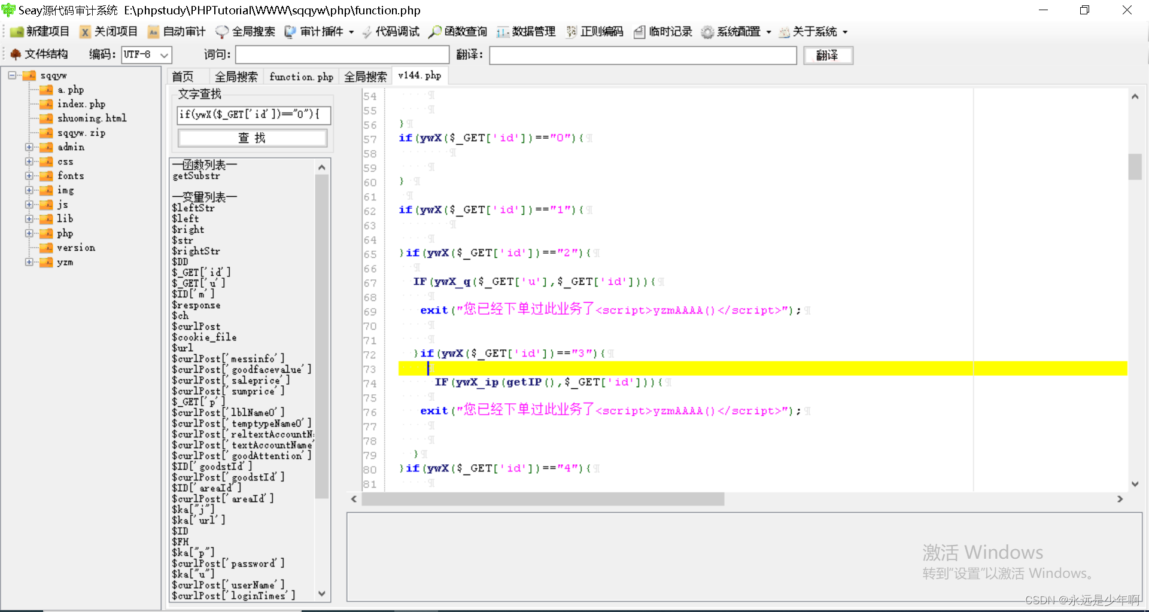Open the 代码调试 (code debug) tool
The image size is (1149, 612).
[x=391, y=32]
